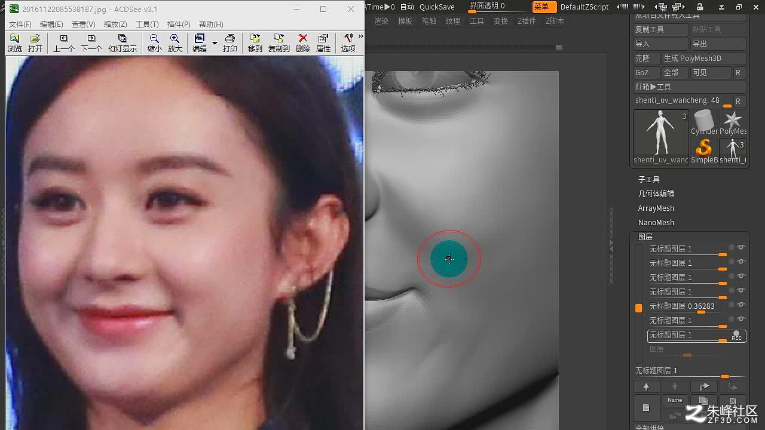This screenshot has width=765, height=430.
Task: Open the 缩放(Z) menu in ACDSee
Action: (x=115, y=24)
